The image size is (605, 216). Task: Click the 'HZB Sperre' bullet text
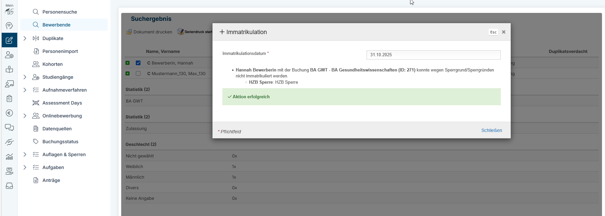coord(273,82)
